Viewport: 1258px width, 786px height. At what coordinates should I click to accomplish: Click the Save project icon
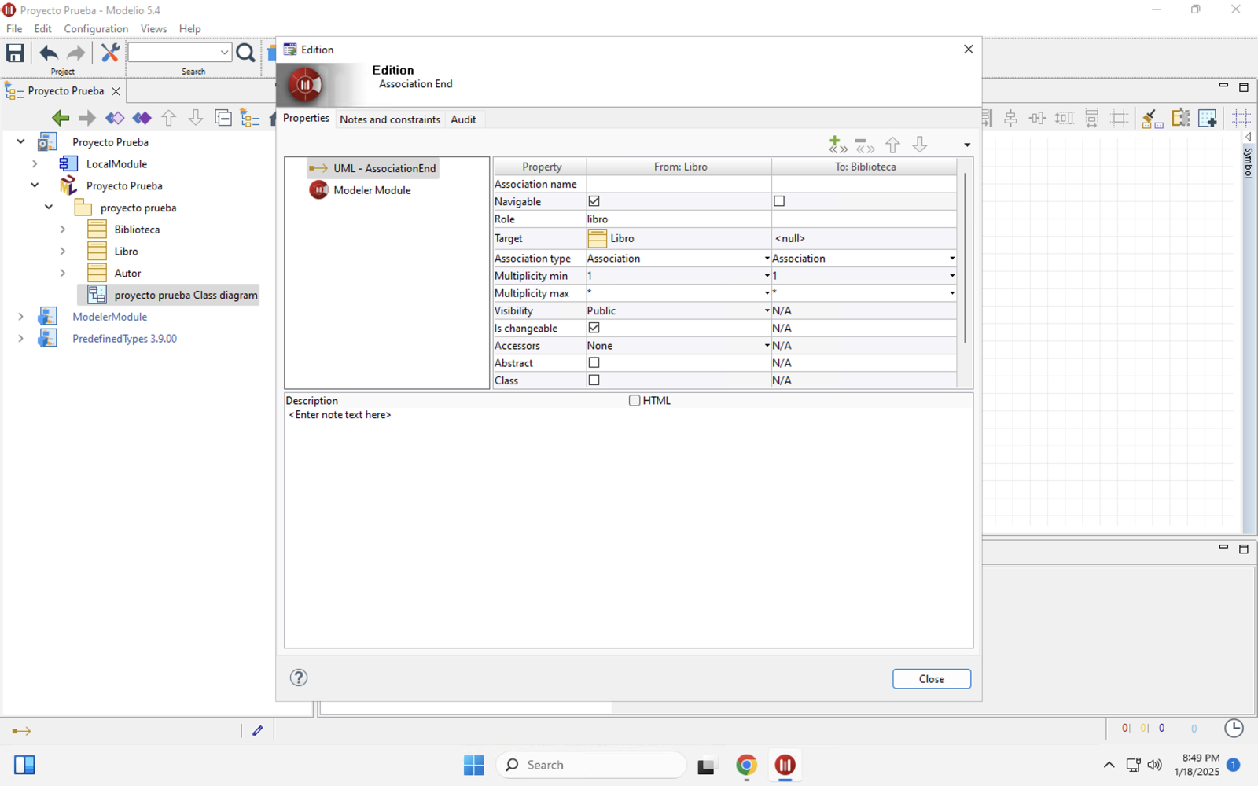pyautogui.click(x=15, y=53)
